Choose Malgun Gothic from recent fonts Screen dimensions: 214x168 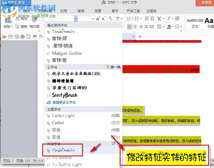tap(83, 53)
